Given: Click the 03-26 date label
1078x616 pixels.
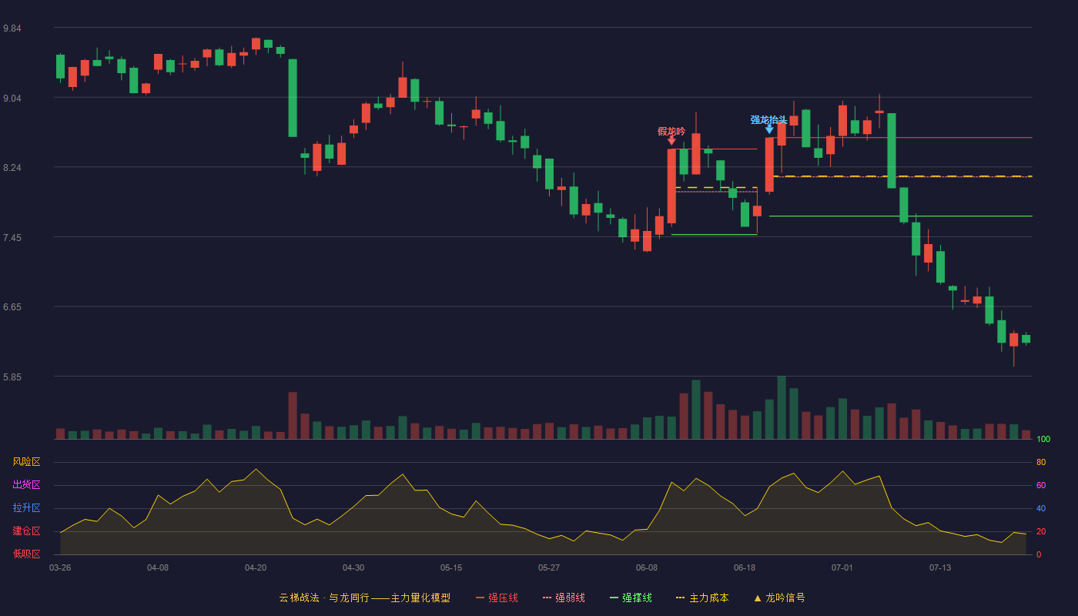Looking at the screenshot, I should click(60, 567).
